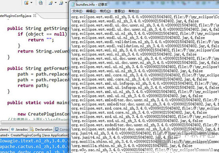
Task: Click console line containing apache.cactus.nl_zh
Action: tap(34, 146)
